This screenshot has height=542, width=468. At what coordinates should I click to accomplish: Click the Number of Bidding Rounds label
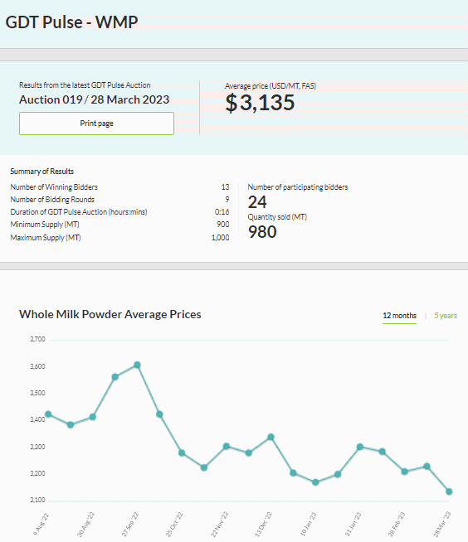(x=52, y=200)
